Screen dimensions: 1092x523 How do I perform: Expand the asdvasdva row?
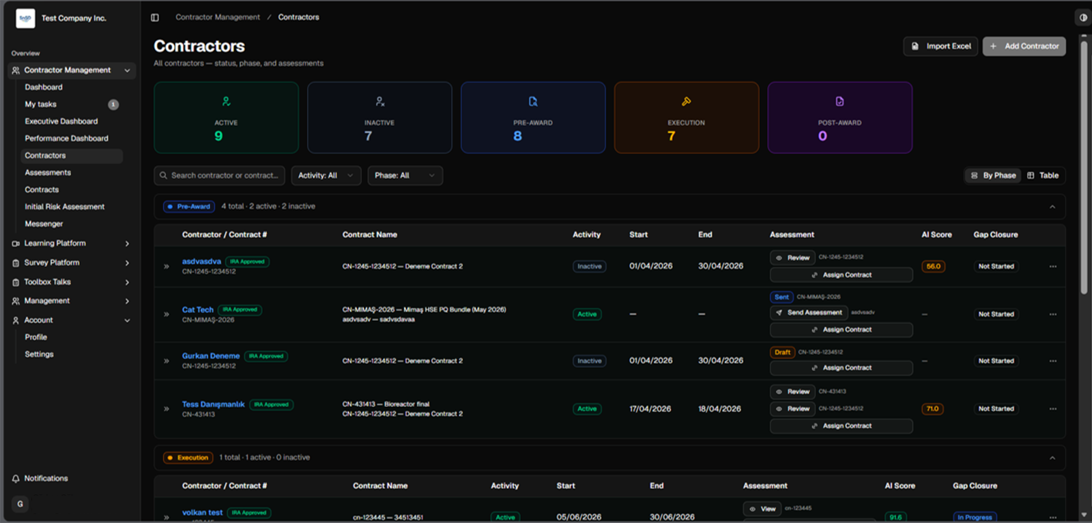(x=167, y=266)
